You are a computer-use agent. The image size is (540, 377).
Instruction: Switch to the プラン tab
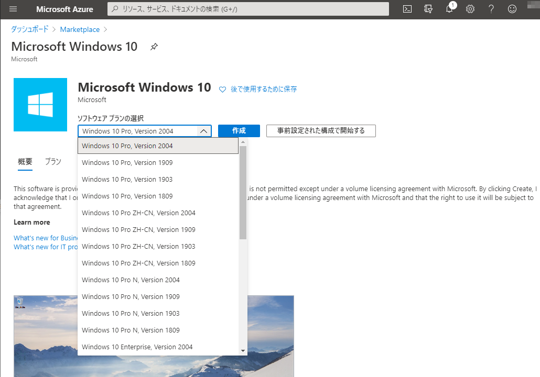[x=52, y=162]
